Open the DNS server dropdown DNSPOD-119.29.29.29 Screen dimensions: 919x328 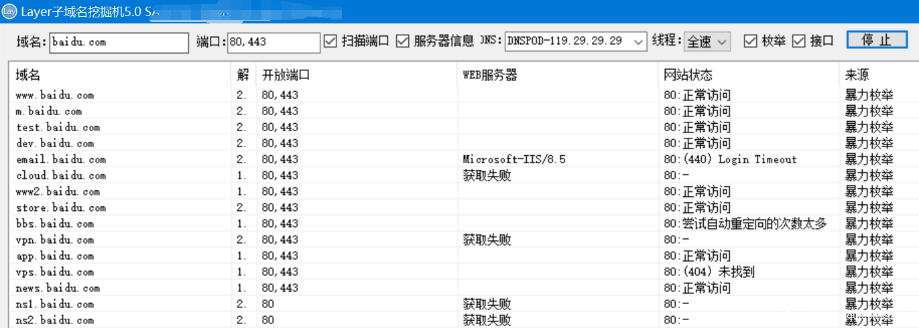(576, 42)
